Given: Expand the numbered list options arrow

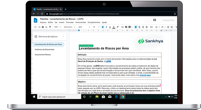Looking at the screenshot, I should click(x=159, y=27).
